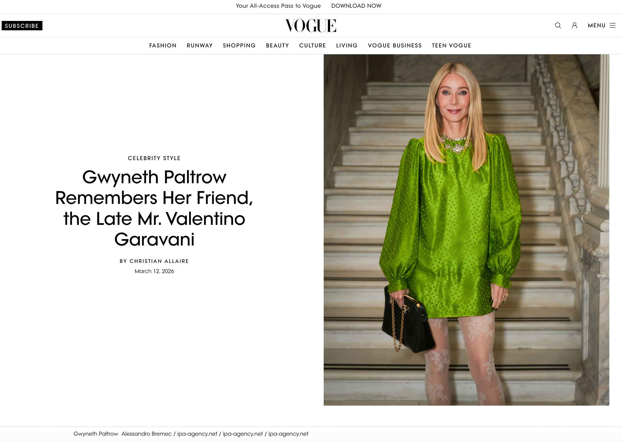
Task: Open the search magnifier icon
Action: click(558, 25)
